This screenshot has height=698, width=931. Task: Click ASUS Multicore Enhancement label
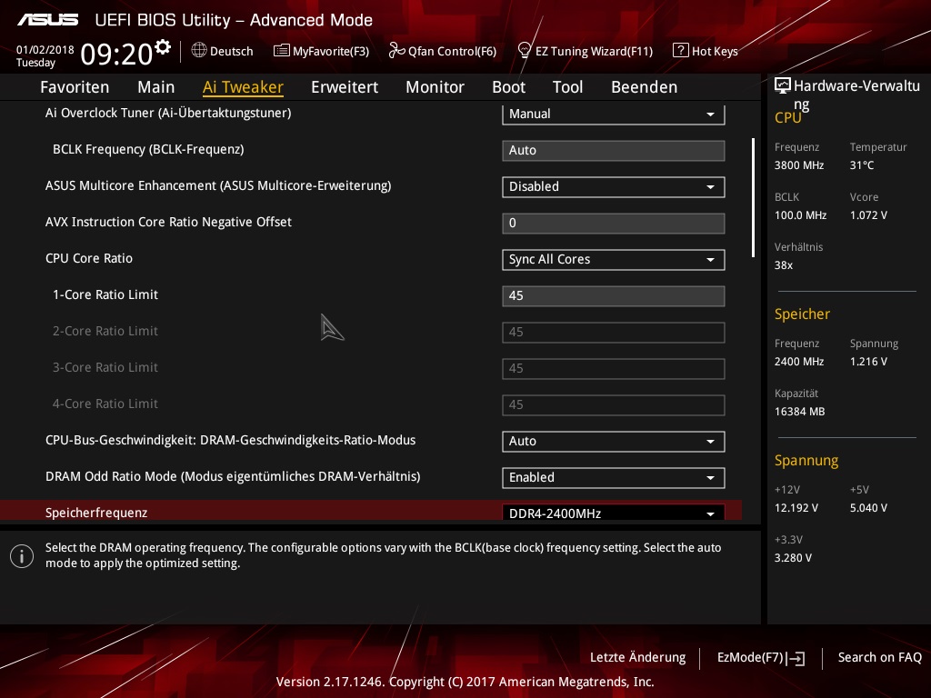click(218, 185)
